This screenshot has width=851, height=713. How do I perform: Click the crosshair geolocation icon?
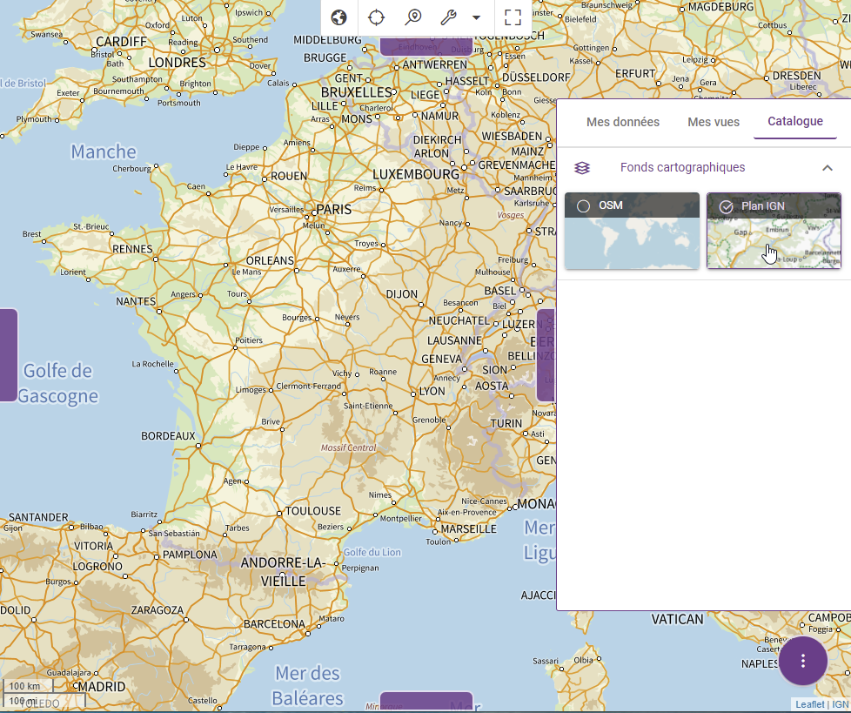[x=376, y=17]
